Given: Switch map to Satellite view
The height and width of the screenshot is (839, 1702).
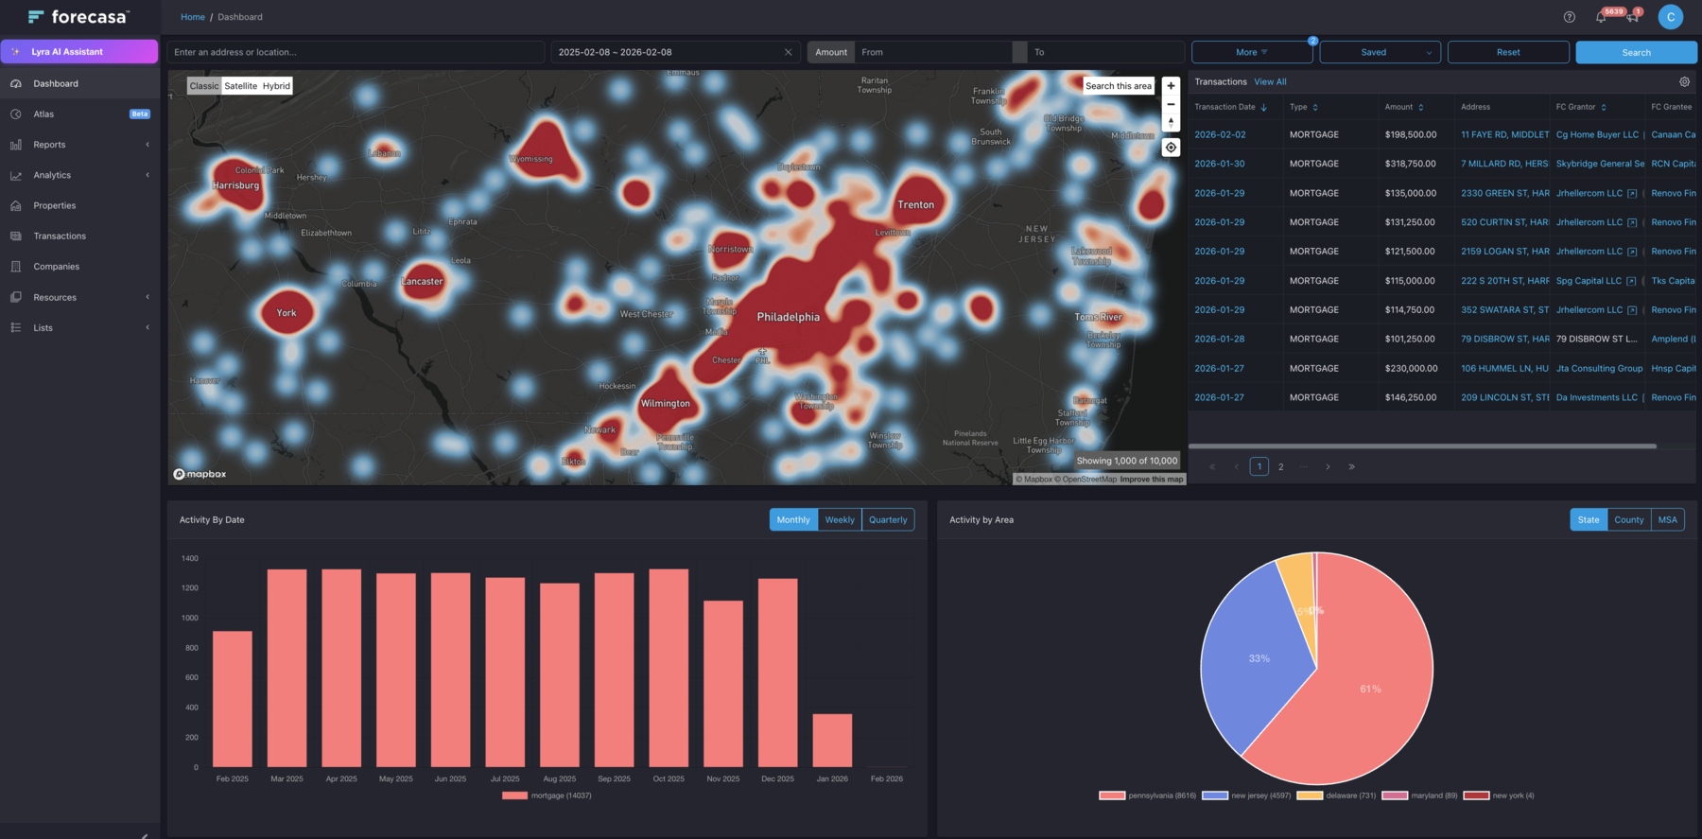Looking at the screenshot, I should coord(240,86).
